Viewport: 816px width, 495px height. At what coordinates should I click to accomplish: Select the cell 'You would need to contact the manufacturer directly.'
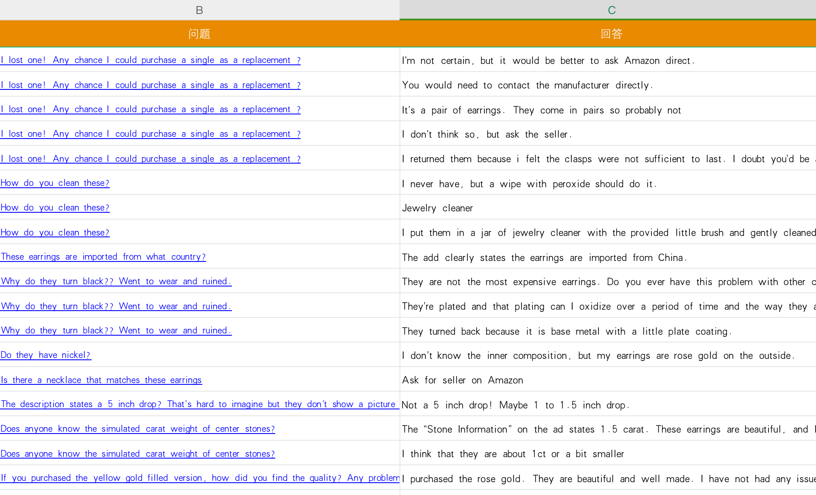tap(608, 84)
